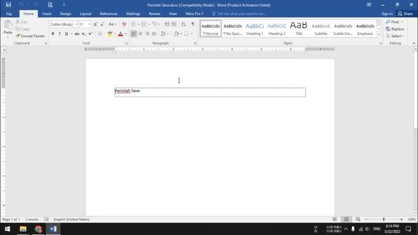
Task: Adjust the zoom slider handle
Action: (383, 219)
